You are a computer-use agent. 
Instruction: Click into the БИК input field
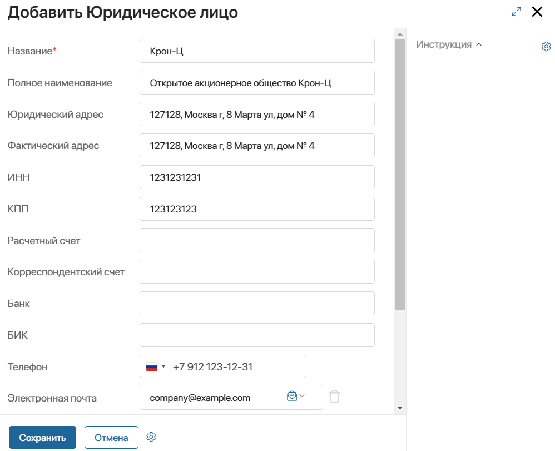[257, 335]
